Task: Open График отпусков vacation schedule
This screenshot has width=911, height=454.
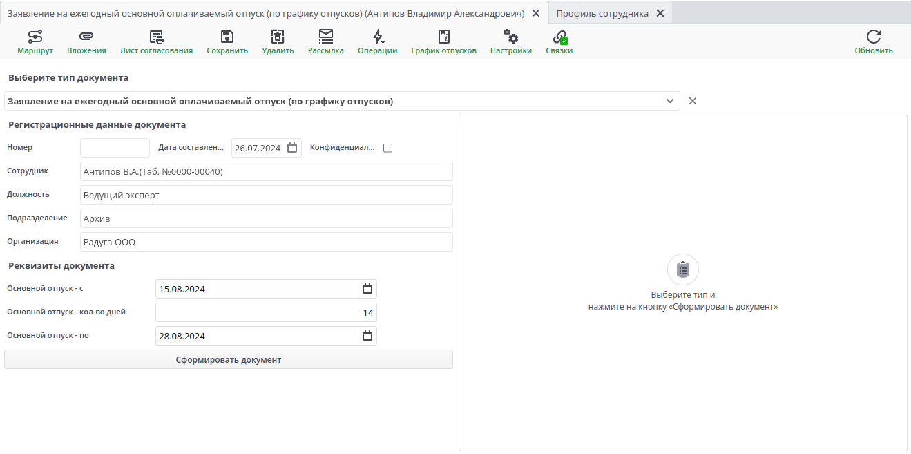Action: (443, 42)
